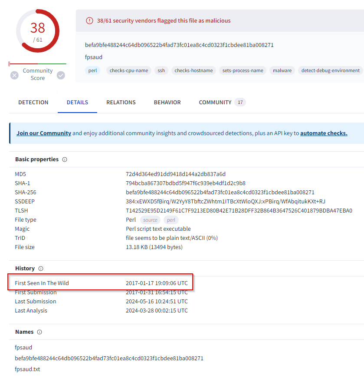
Task: Click the Join our Community link
Action: (44, 133)
